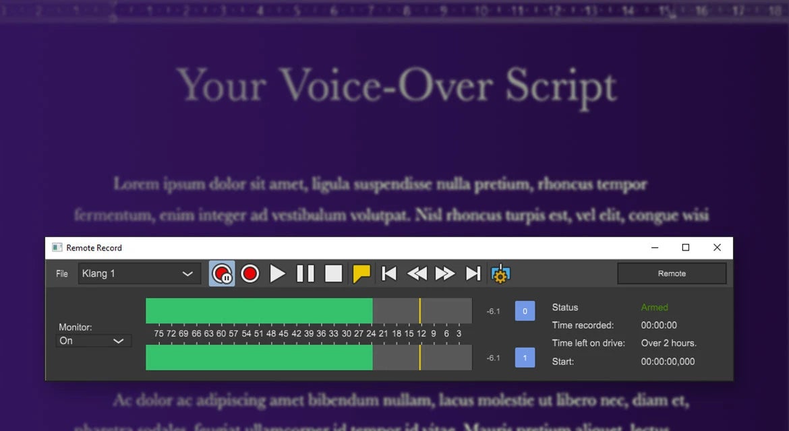
Task: Toggle the channel 0 button
Action: [x=525, y=311]
